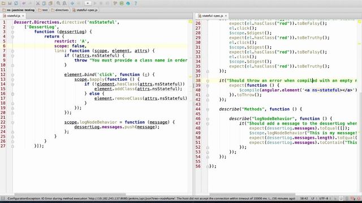Collapse the else block fold on line 16

(x=12, y=94)
